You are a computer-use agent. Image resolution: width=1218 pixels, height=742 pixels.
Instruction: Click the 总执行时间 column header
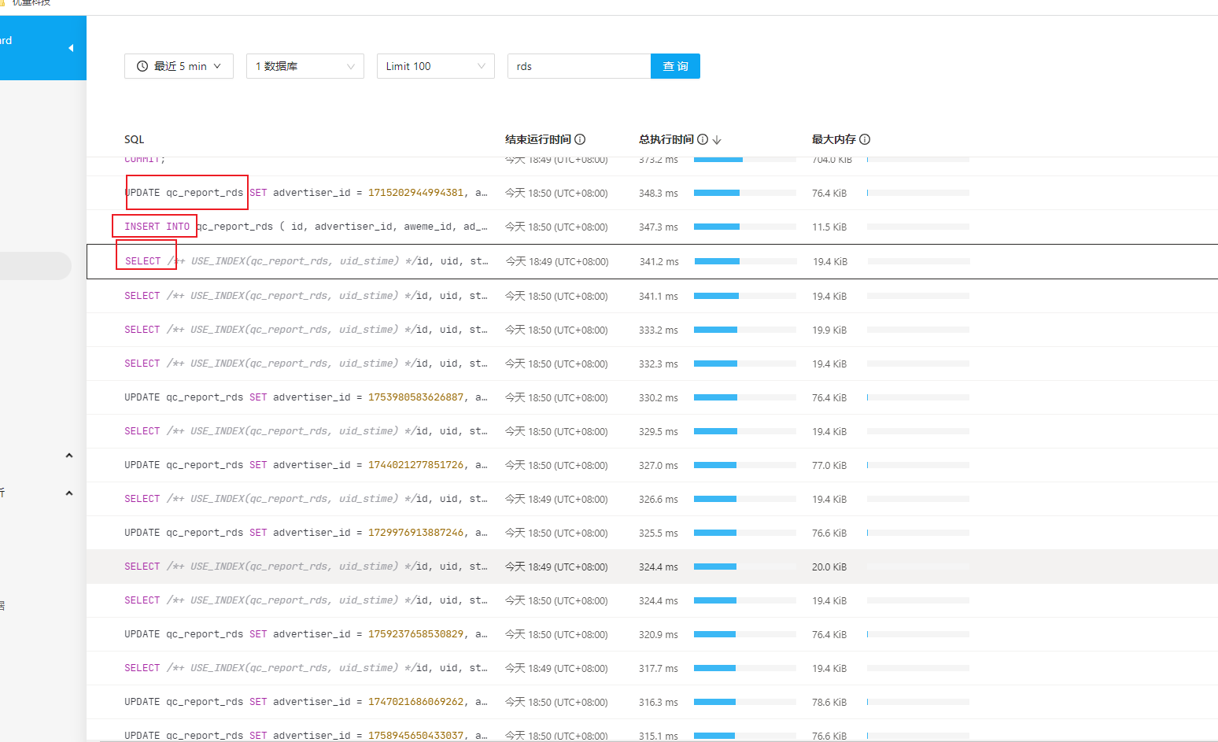click(666, 139)
